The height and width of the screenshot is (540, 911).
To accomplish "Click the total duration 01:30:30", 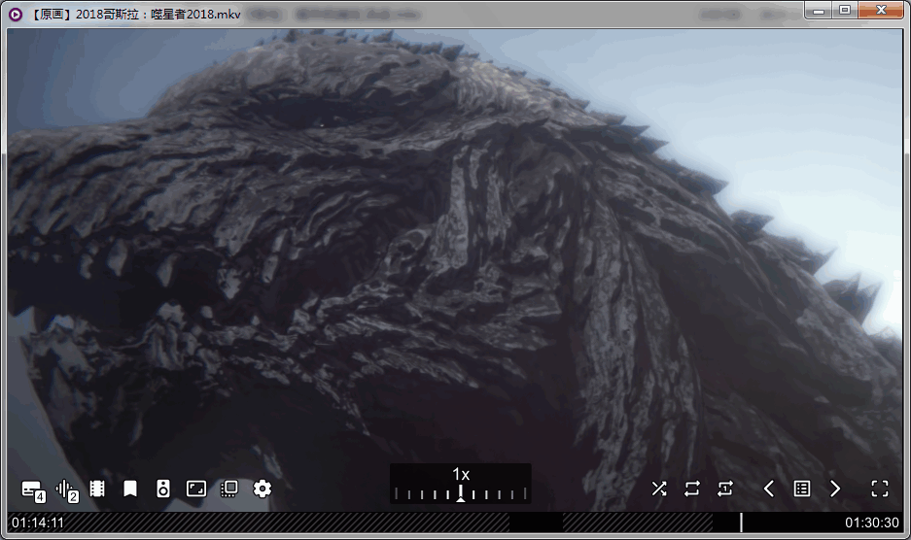I will tap(871, 523).
